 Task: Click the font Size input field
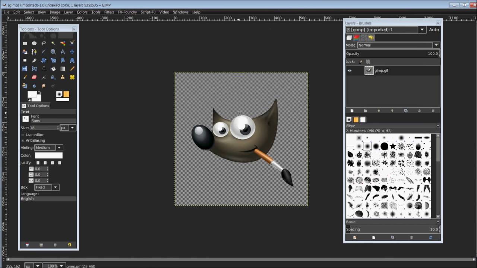pyautogui.click(x=43, y=128)
